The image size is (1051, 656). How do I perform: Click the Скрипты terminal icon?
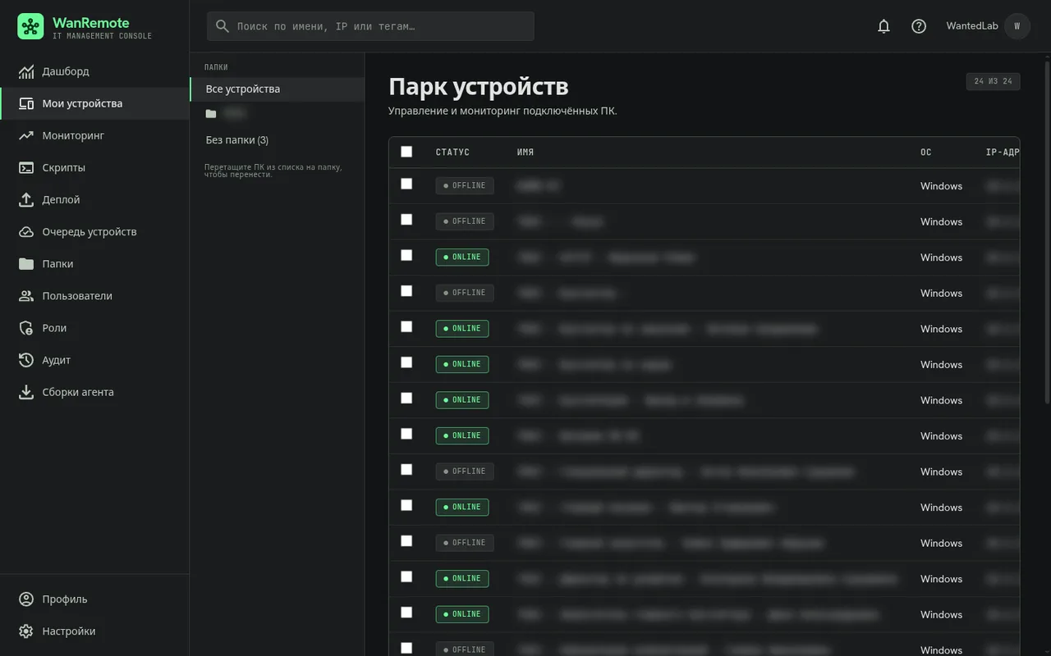pos(26,167)
